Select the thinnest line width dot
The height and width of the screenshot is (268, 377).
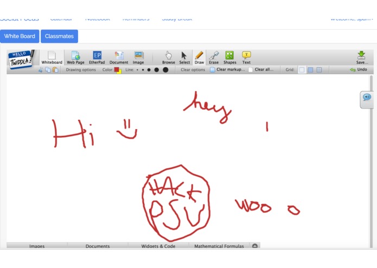137,69
